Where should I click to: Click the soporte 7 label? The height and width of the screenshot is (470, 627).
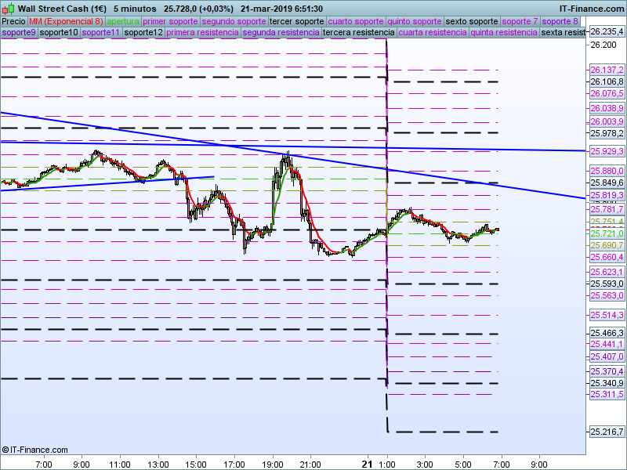tap(520, 22)
